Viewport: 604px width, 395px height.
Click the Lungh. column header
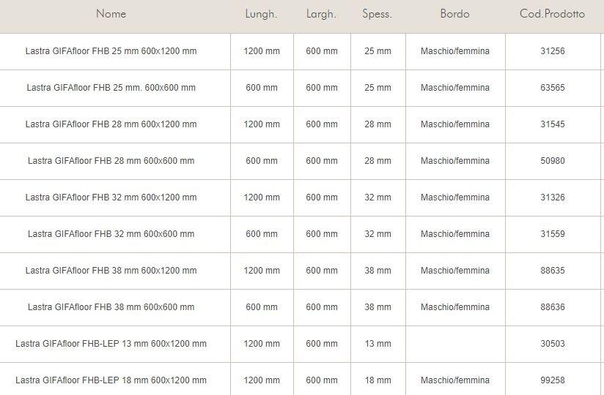click(261, 14)
